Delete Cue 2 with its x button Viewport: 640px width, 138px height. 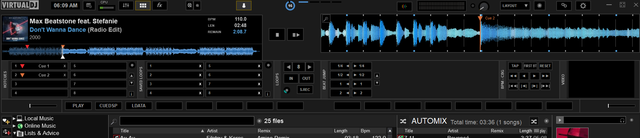click(x=65, y=75)
